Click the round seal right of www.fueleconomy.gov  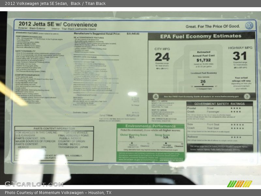tap(247, 96)
